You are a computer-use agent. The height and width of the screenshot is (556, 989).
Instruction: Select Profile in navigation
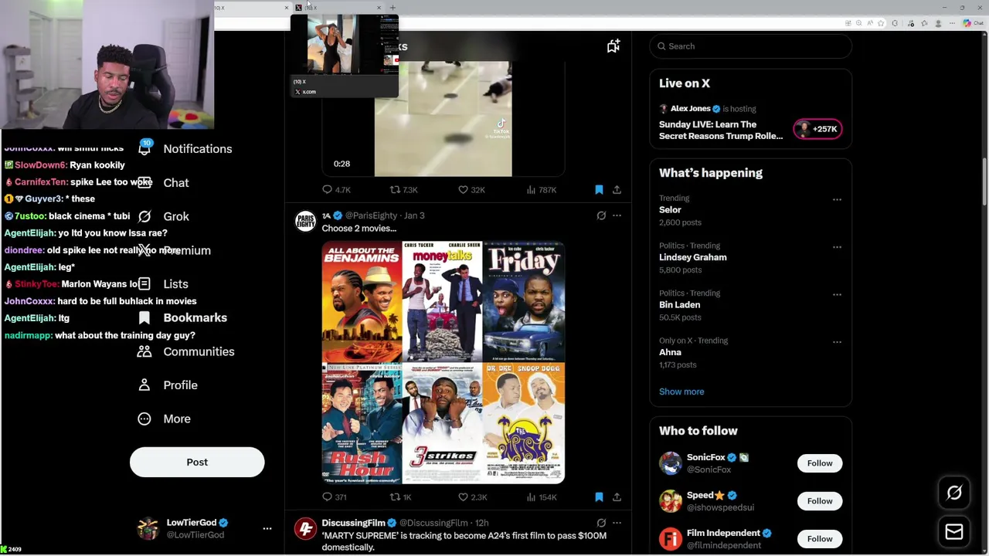[x=180, y=385]
